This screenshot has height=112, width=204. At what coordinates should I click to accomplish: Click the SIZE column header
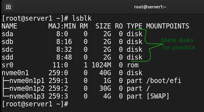[103, 26]
